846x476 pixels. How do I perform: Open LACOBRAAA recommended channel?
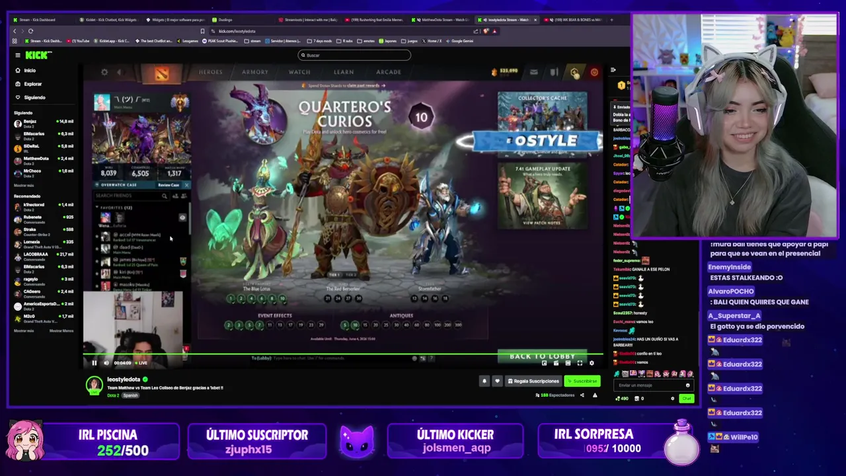click(x=44, y=256)
